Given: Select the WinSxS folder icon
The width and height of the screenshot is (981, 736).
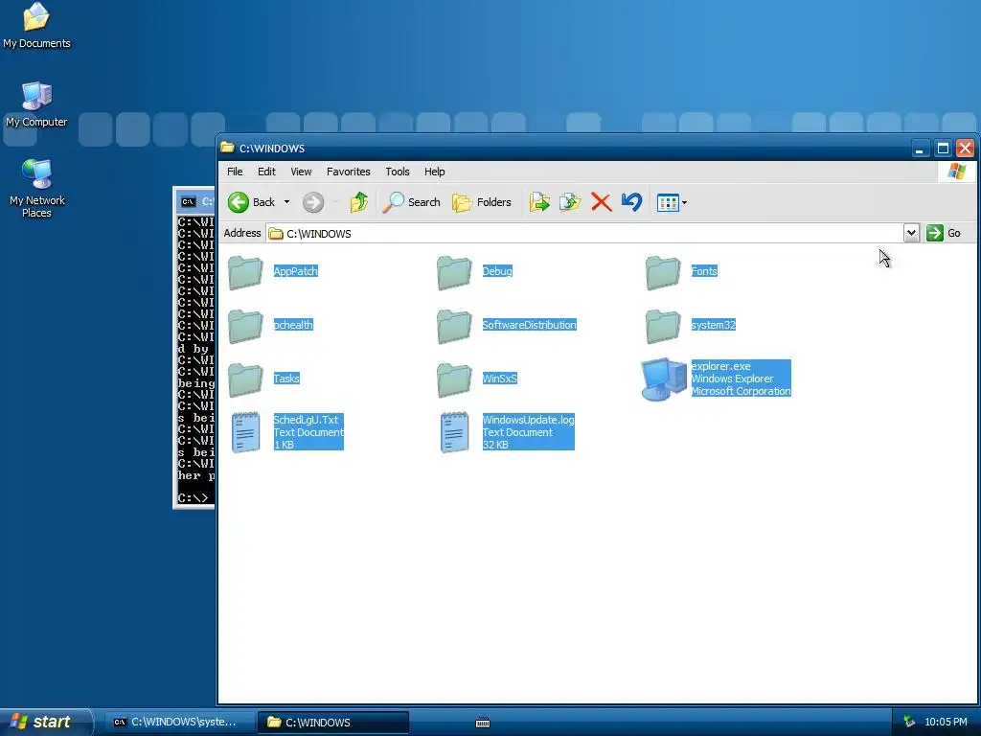Looking at the screenshot, I should [454, 379].
